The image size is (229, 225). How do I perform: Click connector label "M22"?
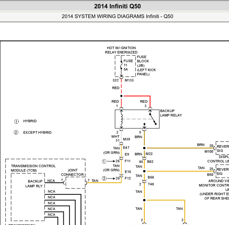pyautogui.click(x=149, y=154)
